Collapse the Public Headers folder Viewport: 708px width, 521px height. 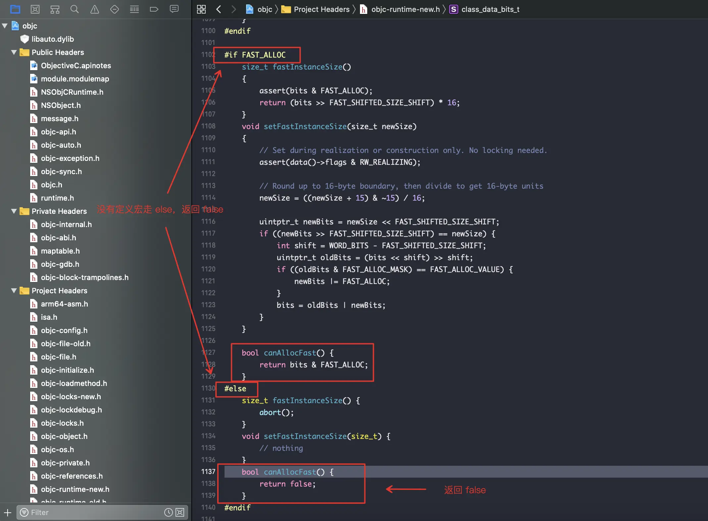point(14,52)
